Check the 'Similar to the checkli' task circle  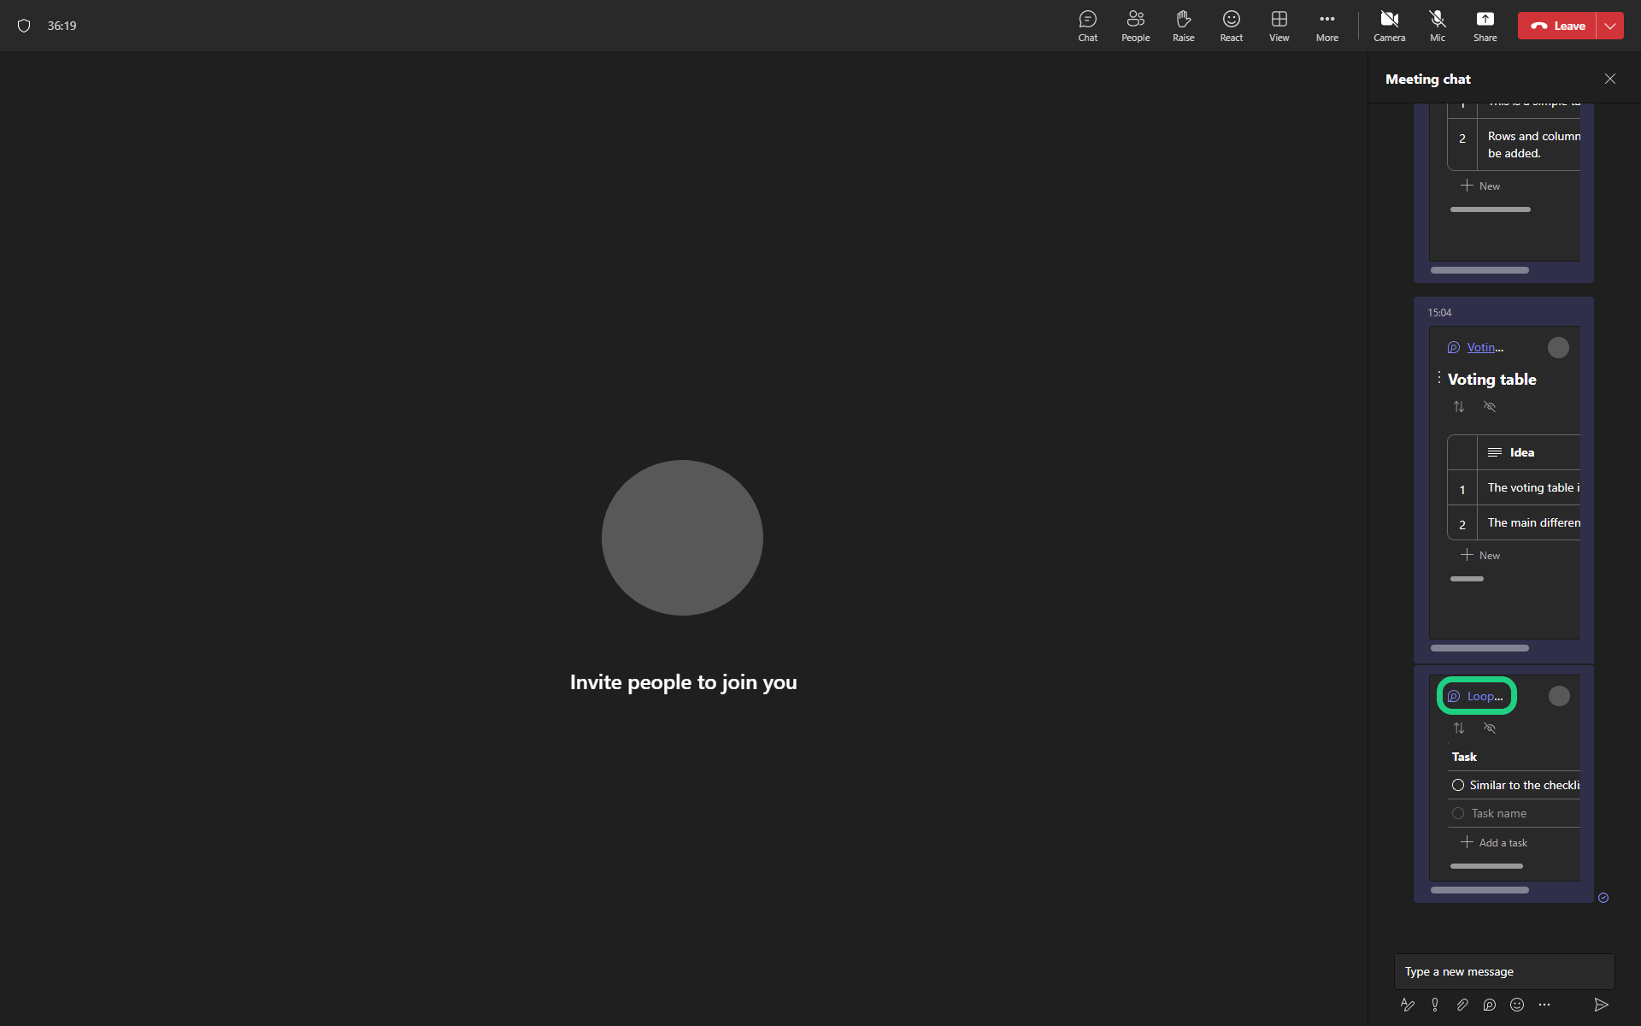coord(1458,785)
